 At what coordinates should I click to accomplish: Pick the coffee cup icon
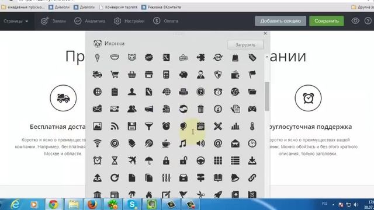tap(166, 143)
